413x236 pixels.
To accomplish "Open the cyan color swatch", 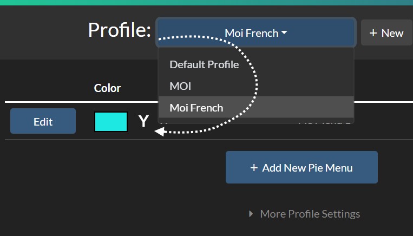I will coord(111,122).
